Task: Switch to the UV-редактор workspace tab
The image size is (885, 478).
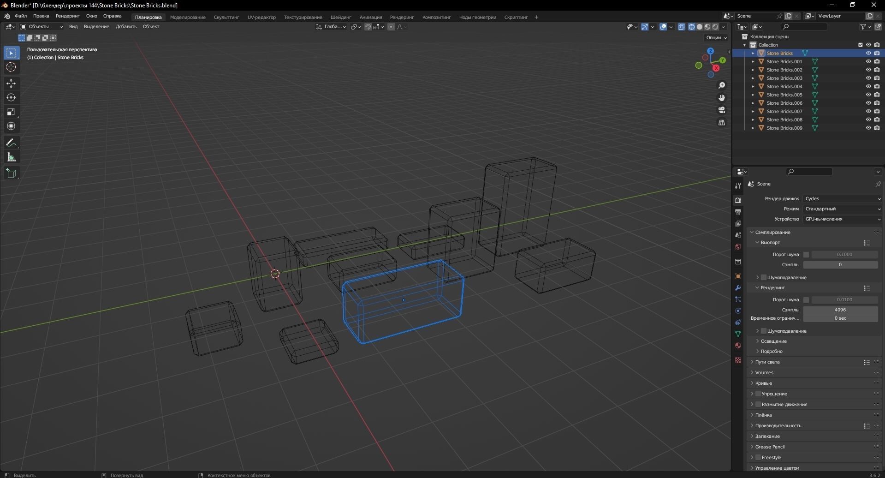Action: [x=261, y=17]
